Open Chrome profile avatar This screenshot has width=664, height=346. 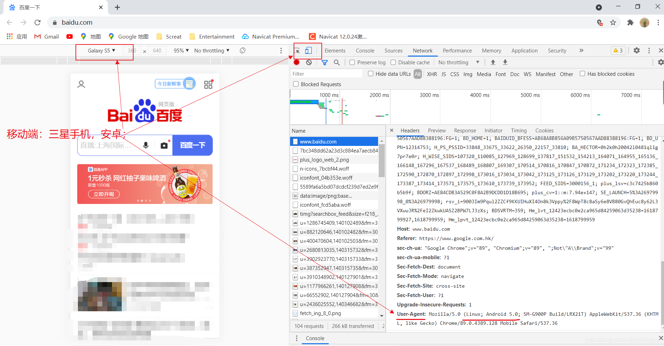[645, 23]
